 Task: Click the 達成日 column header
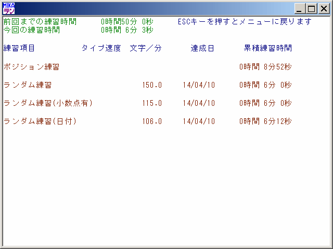point(202,48)
